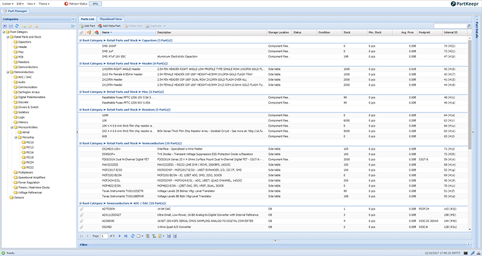Open the System menu
This screenshot has width=482, height=256.
click(x=8, y=4)
